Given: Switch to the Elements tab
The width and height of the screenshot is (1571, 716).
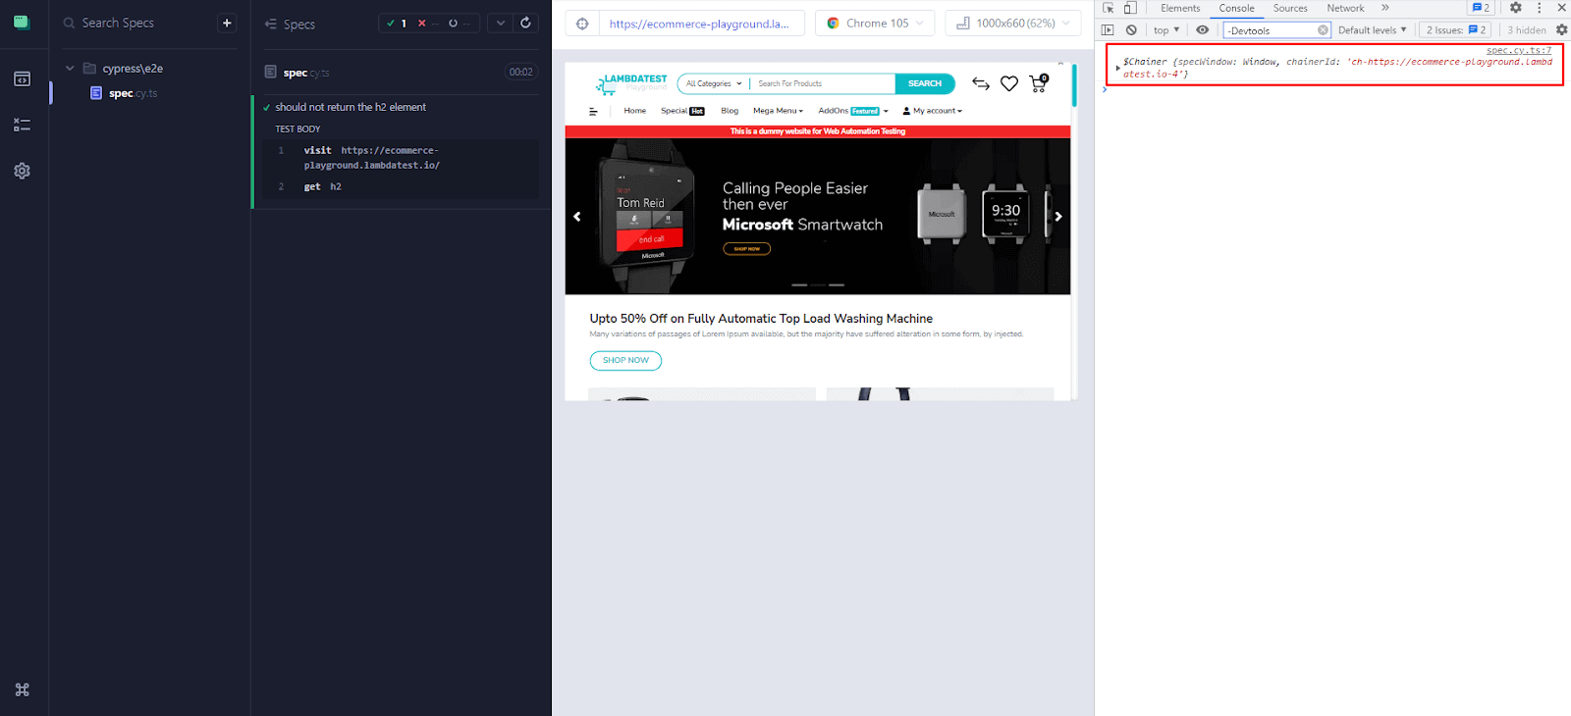Looking at the screenshot, I should coord(1179,8).
